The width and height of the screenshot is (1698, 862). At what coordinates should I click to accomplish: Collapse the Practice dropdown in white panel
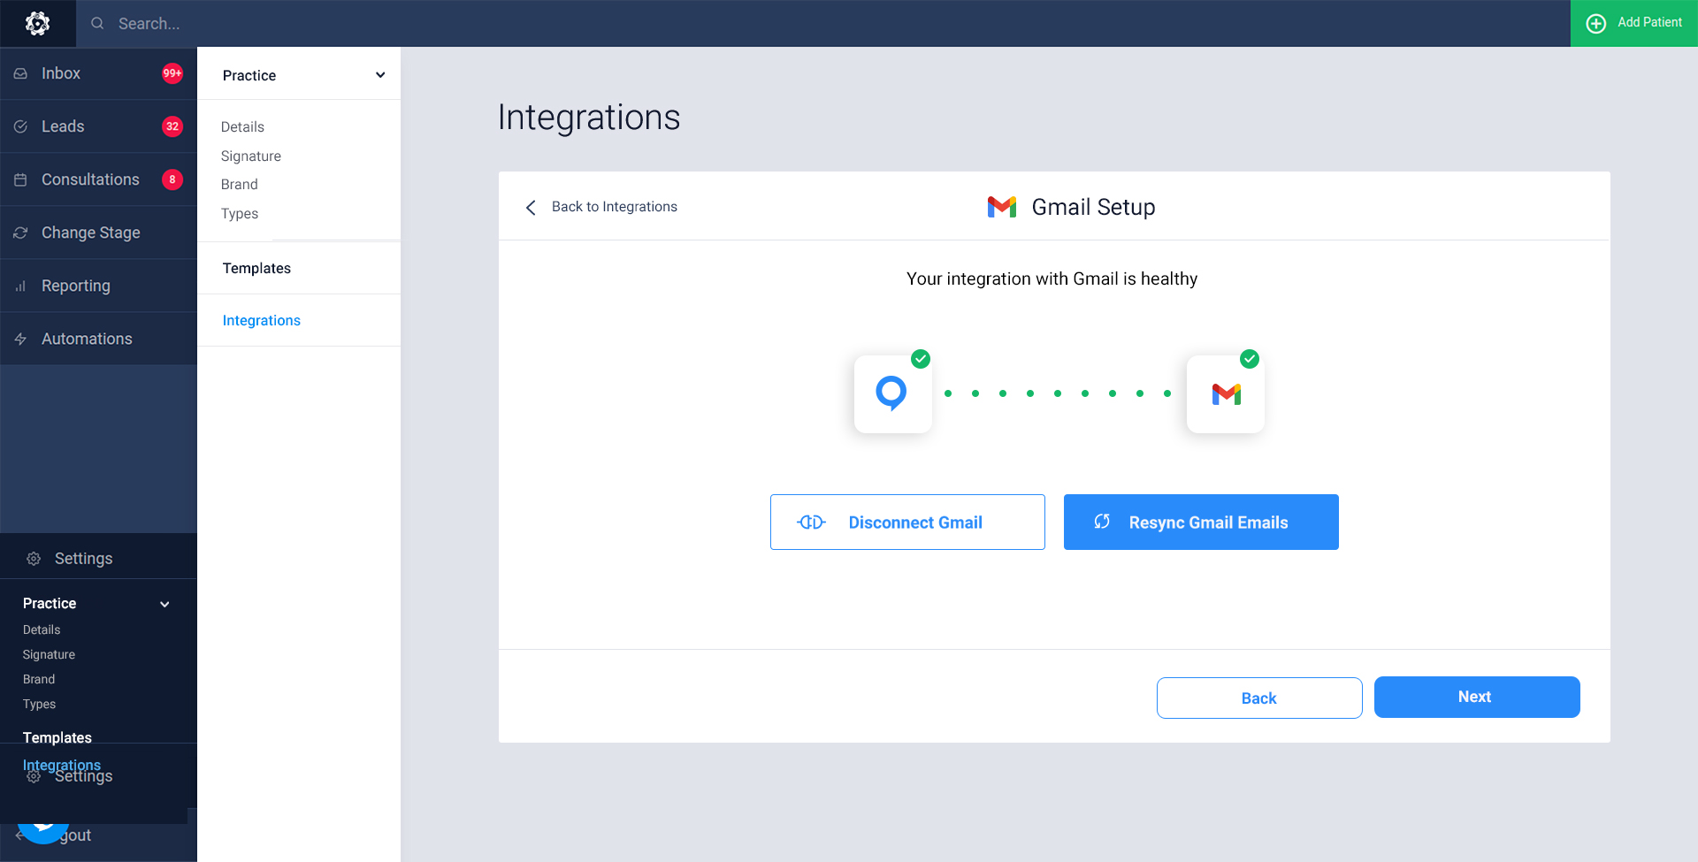380,75
